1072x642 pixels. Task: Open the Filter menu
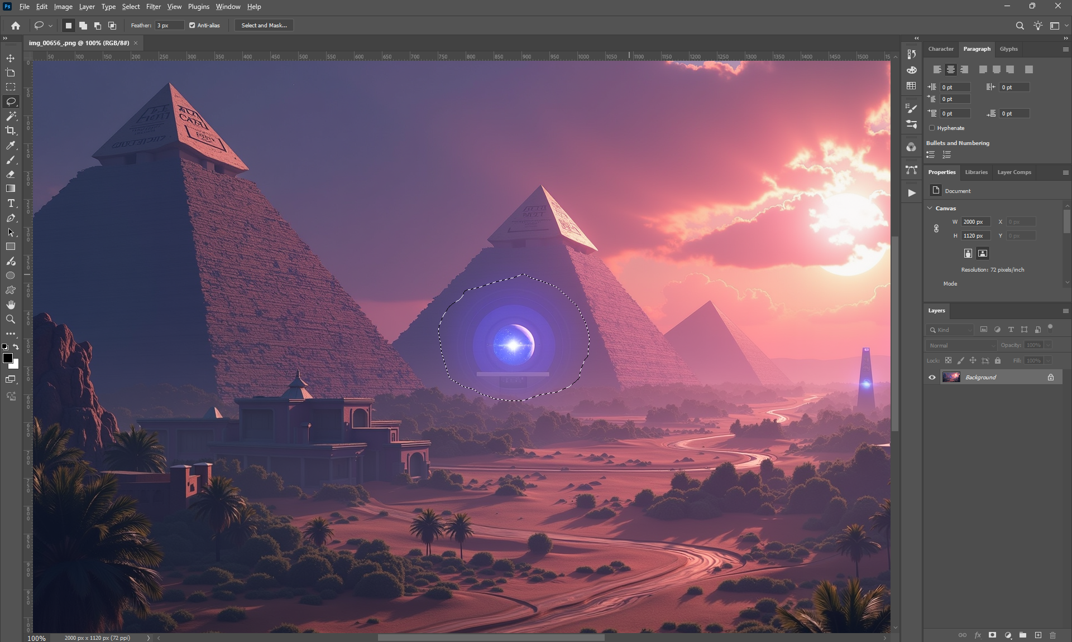pyautogui.click(x=153, y=7)
